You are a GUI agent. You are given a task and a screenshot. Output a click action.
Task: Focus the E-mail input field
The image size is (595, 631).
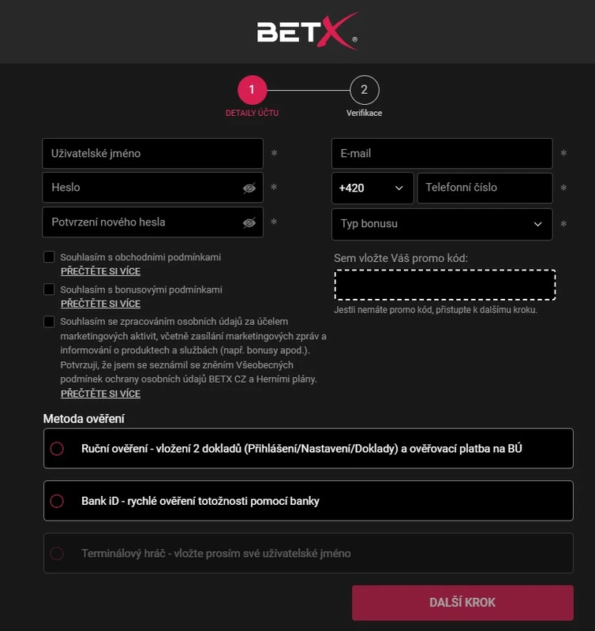(x=441, y=153)
